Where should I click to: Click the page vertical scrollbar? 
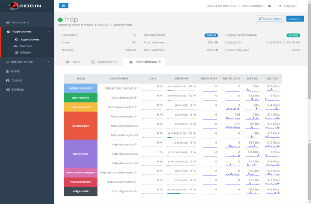(309, 51)
